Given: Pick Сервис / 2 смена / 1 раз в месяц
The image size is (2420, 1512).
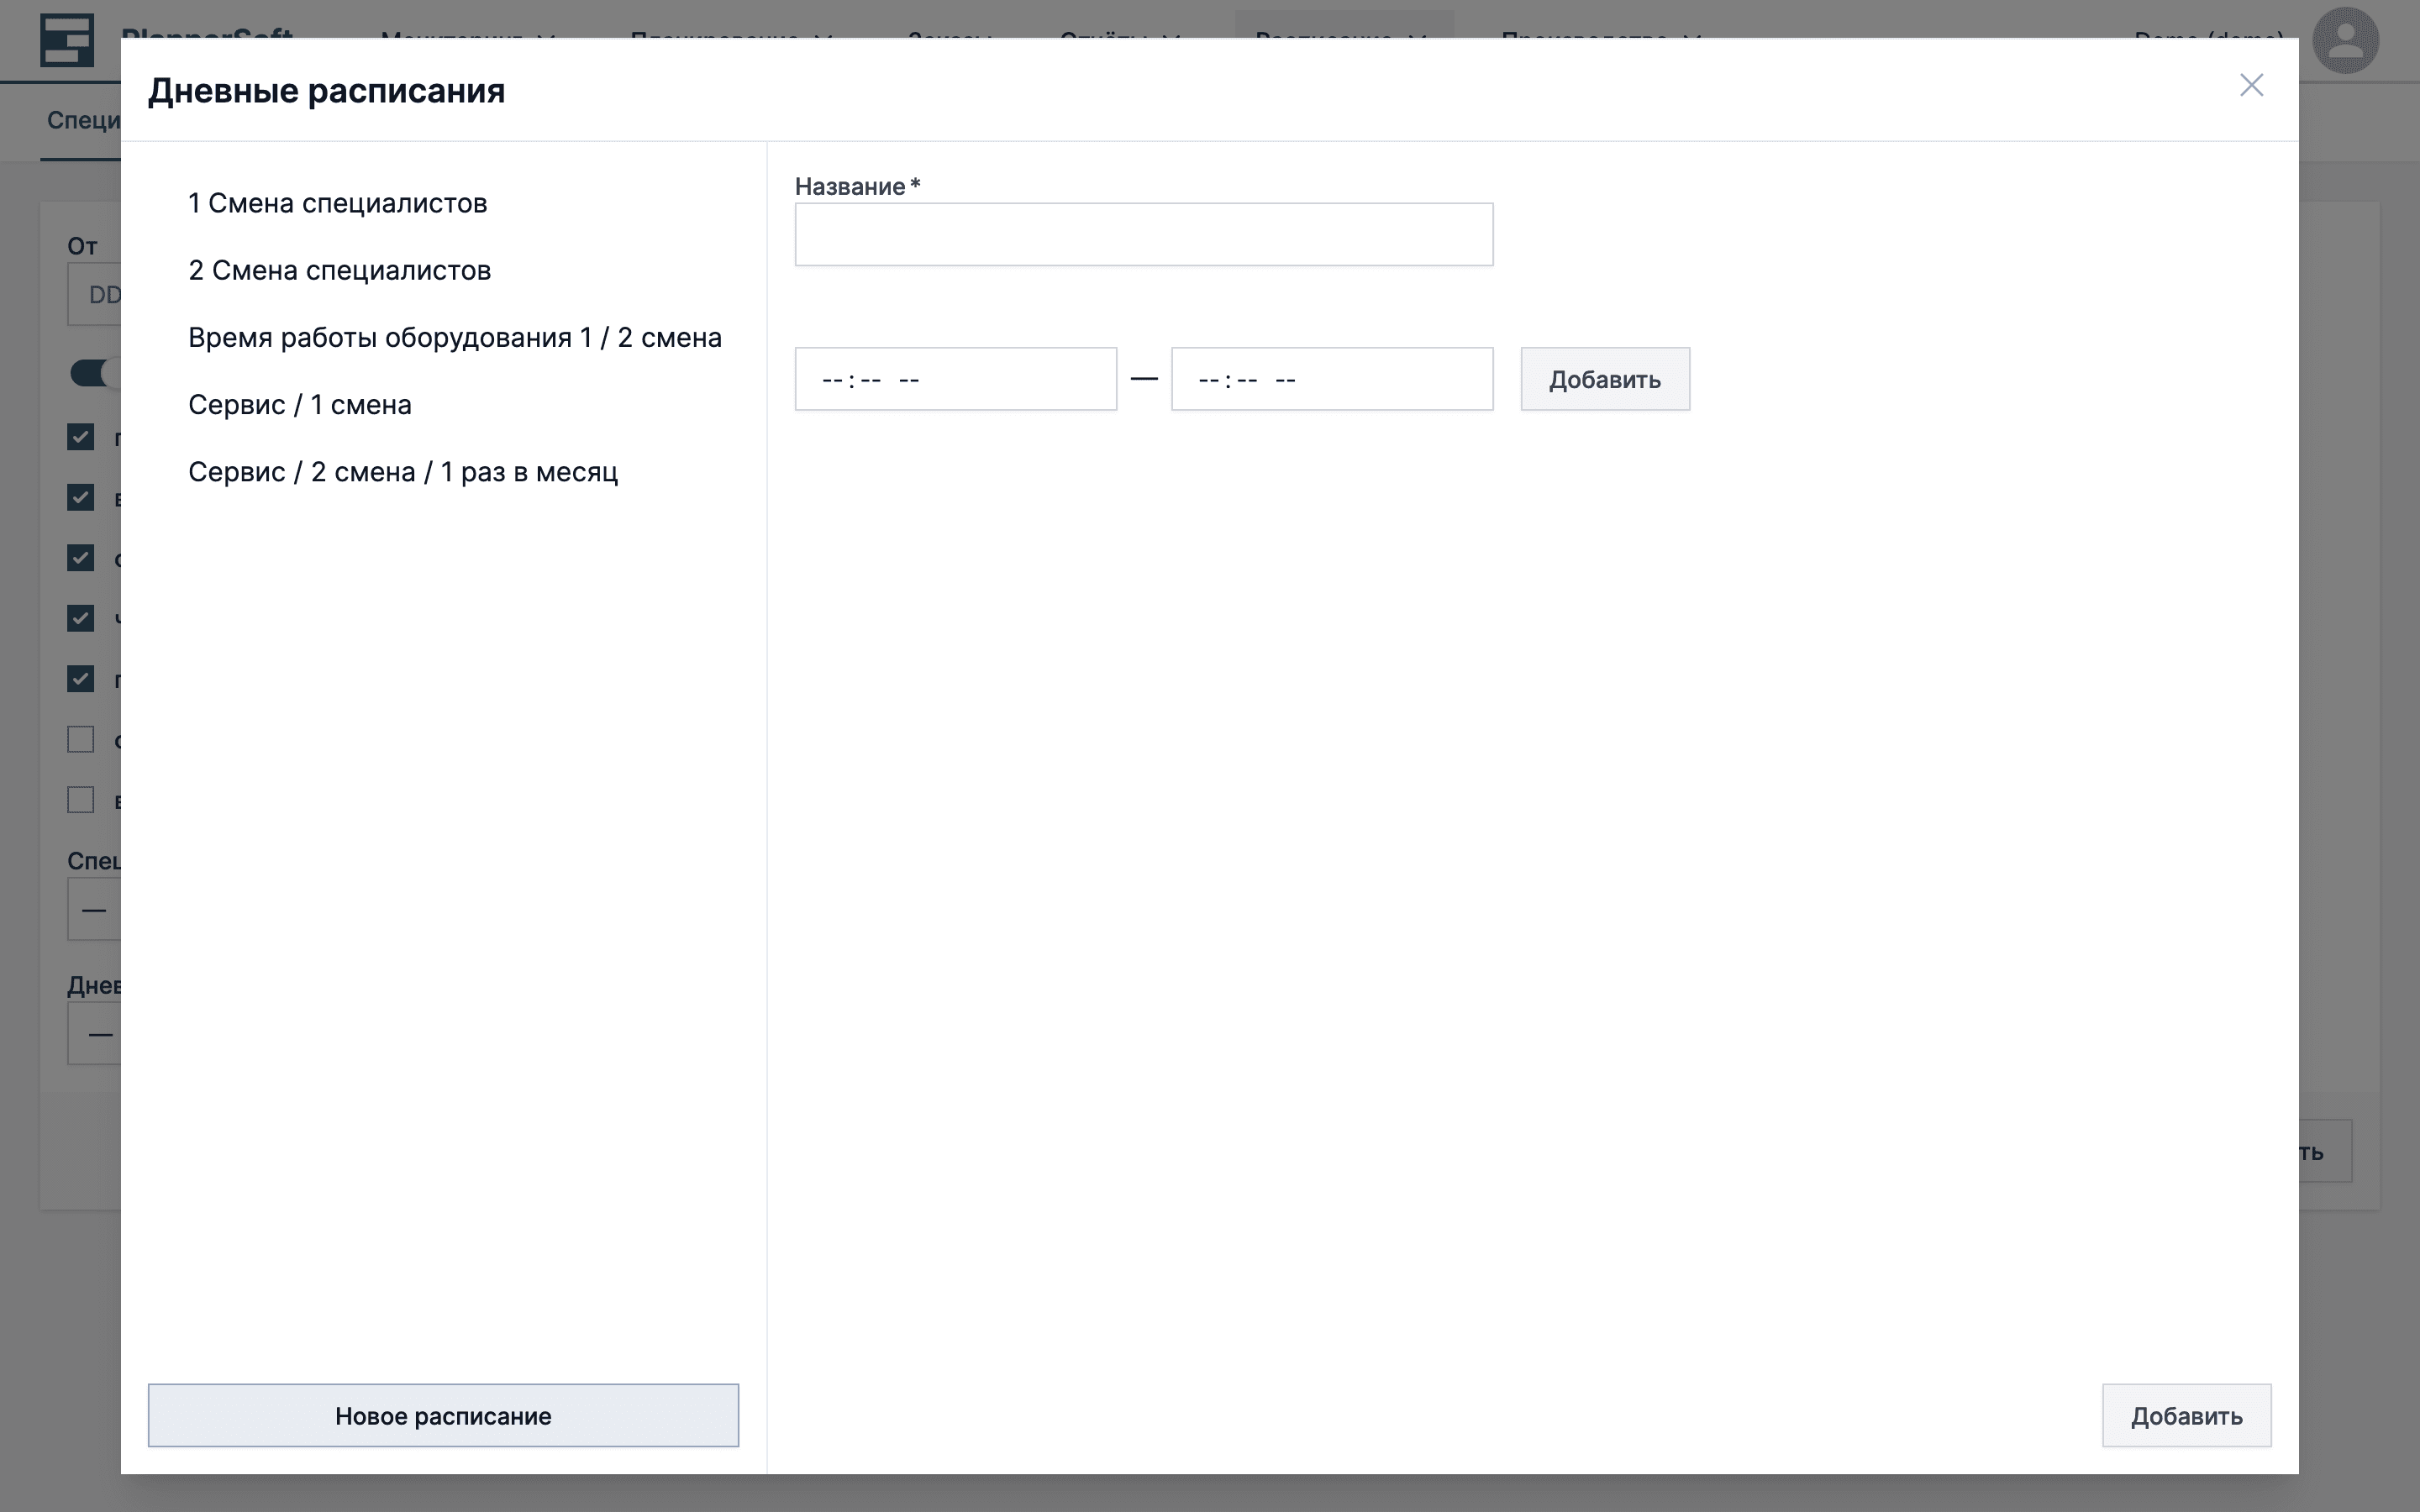Looking at the screenshot, I should (x=402, y=471).
